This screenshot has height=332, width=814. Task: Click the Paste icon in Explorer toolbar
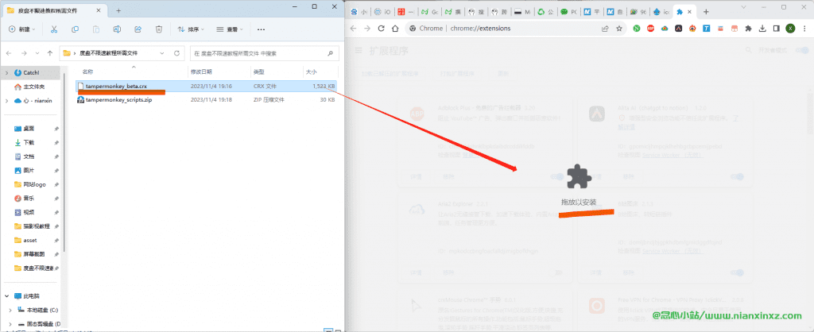(x=96, y=29)
